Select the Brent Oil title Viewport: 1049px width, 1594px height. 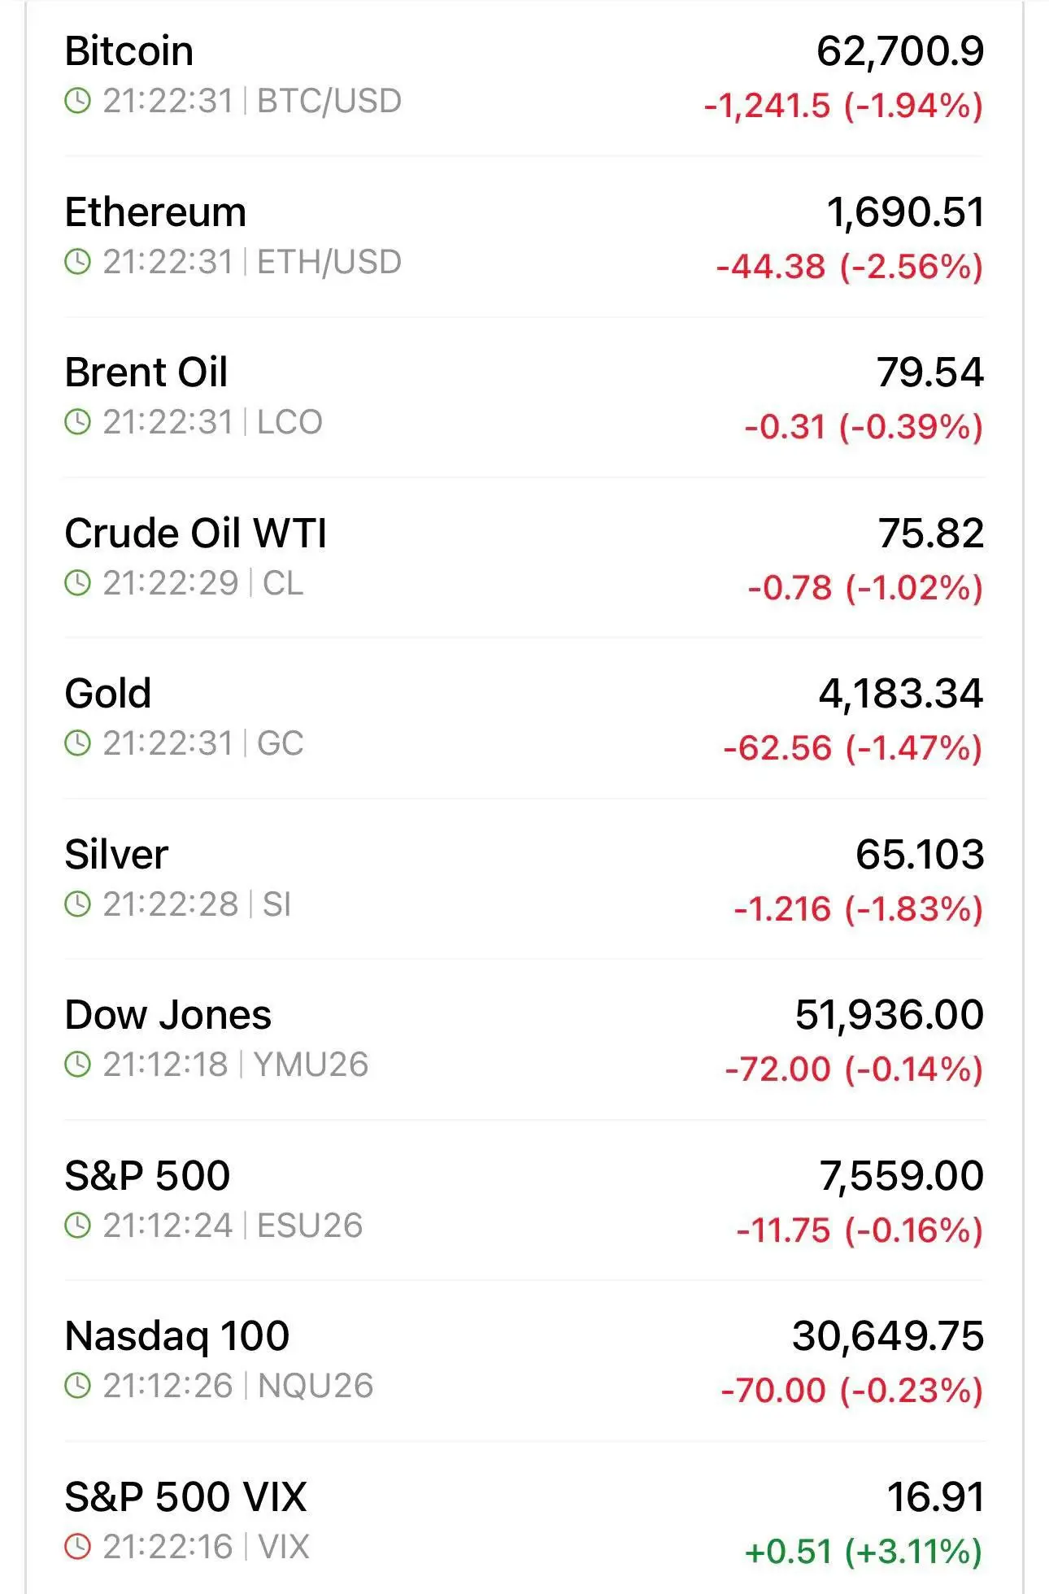click(x=146, y=372)
